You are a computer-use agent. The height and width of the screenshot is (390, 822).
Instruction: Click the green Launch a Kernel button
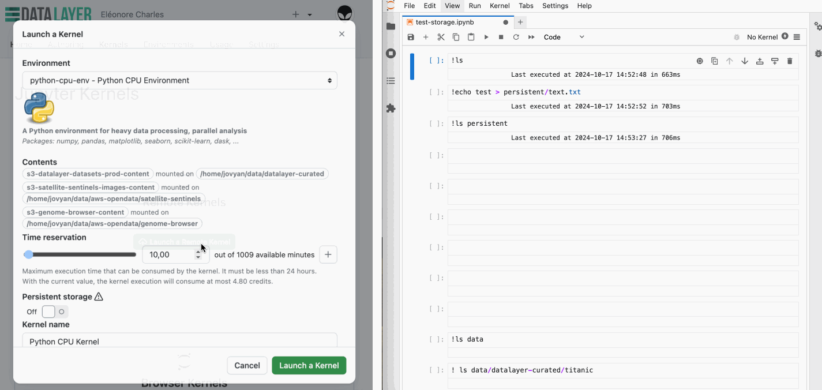[309, 365]
